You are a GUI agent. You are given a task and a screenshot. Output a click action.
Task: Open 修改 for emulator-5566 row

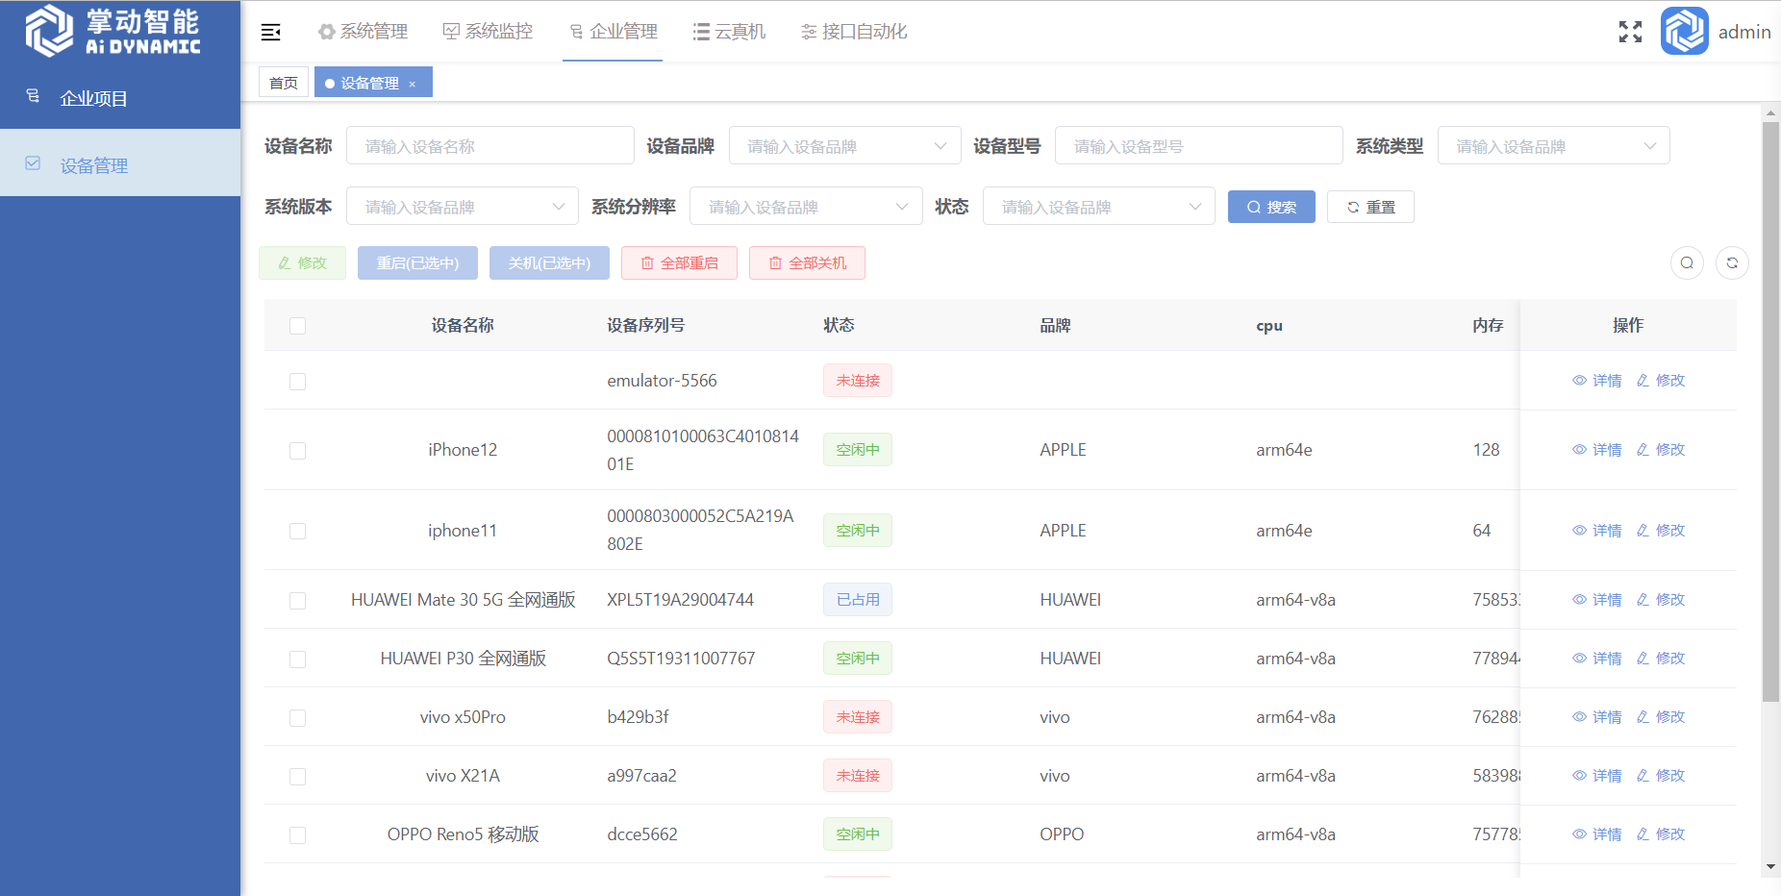[x=1661, y=381]
